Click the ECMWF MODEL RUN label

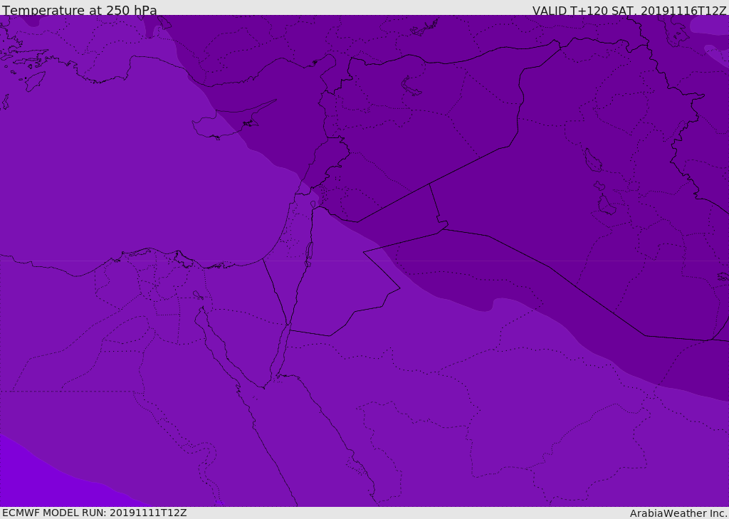pyautogui.click(x=95, y=513)
